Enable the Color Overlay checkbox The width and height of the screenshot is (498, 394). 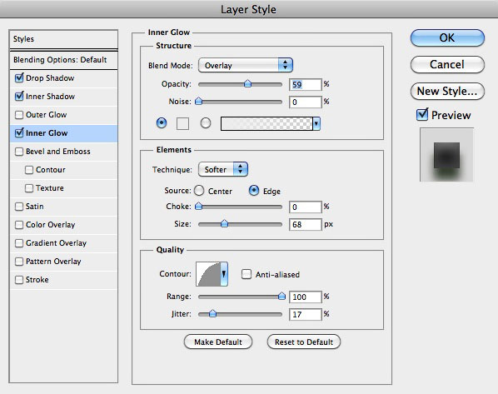(19, 225)
